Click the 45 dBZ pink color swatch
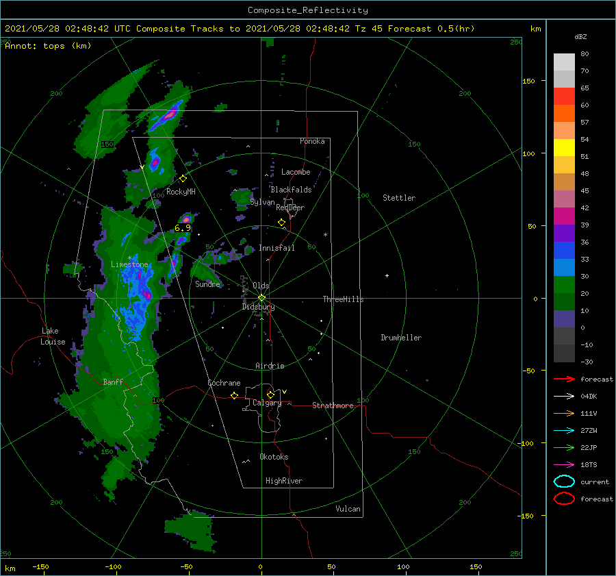This screenshot has width=616, height=576. (564, 199)
